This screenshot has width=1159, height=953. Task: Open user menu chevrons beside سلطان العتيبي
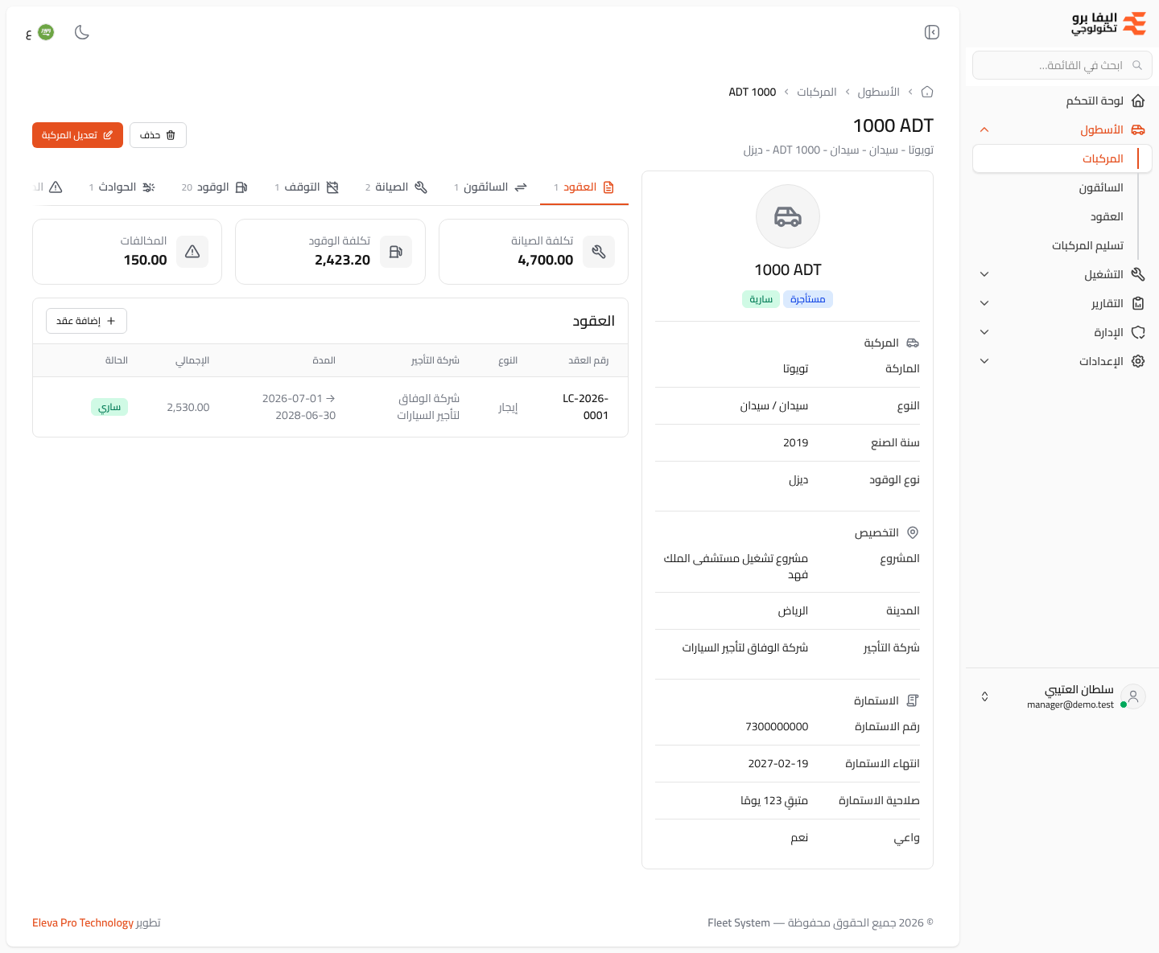pyautogui.click(x=984, y=696)
